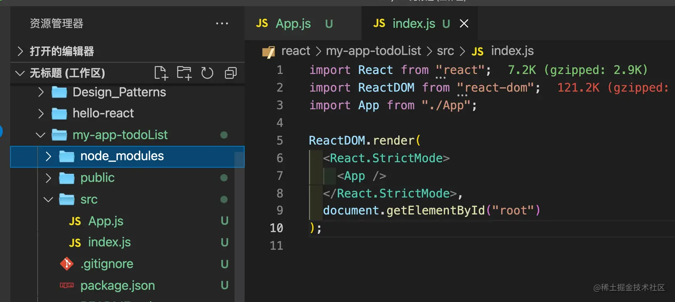The width and height of the screenshot is (675, 302).
Task: Select the public folder name
Action: (x=97, y=178)
